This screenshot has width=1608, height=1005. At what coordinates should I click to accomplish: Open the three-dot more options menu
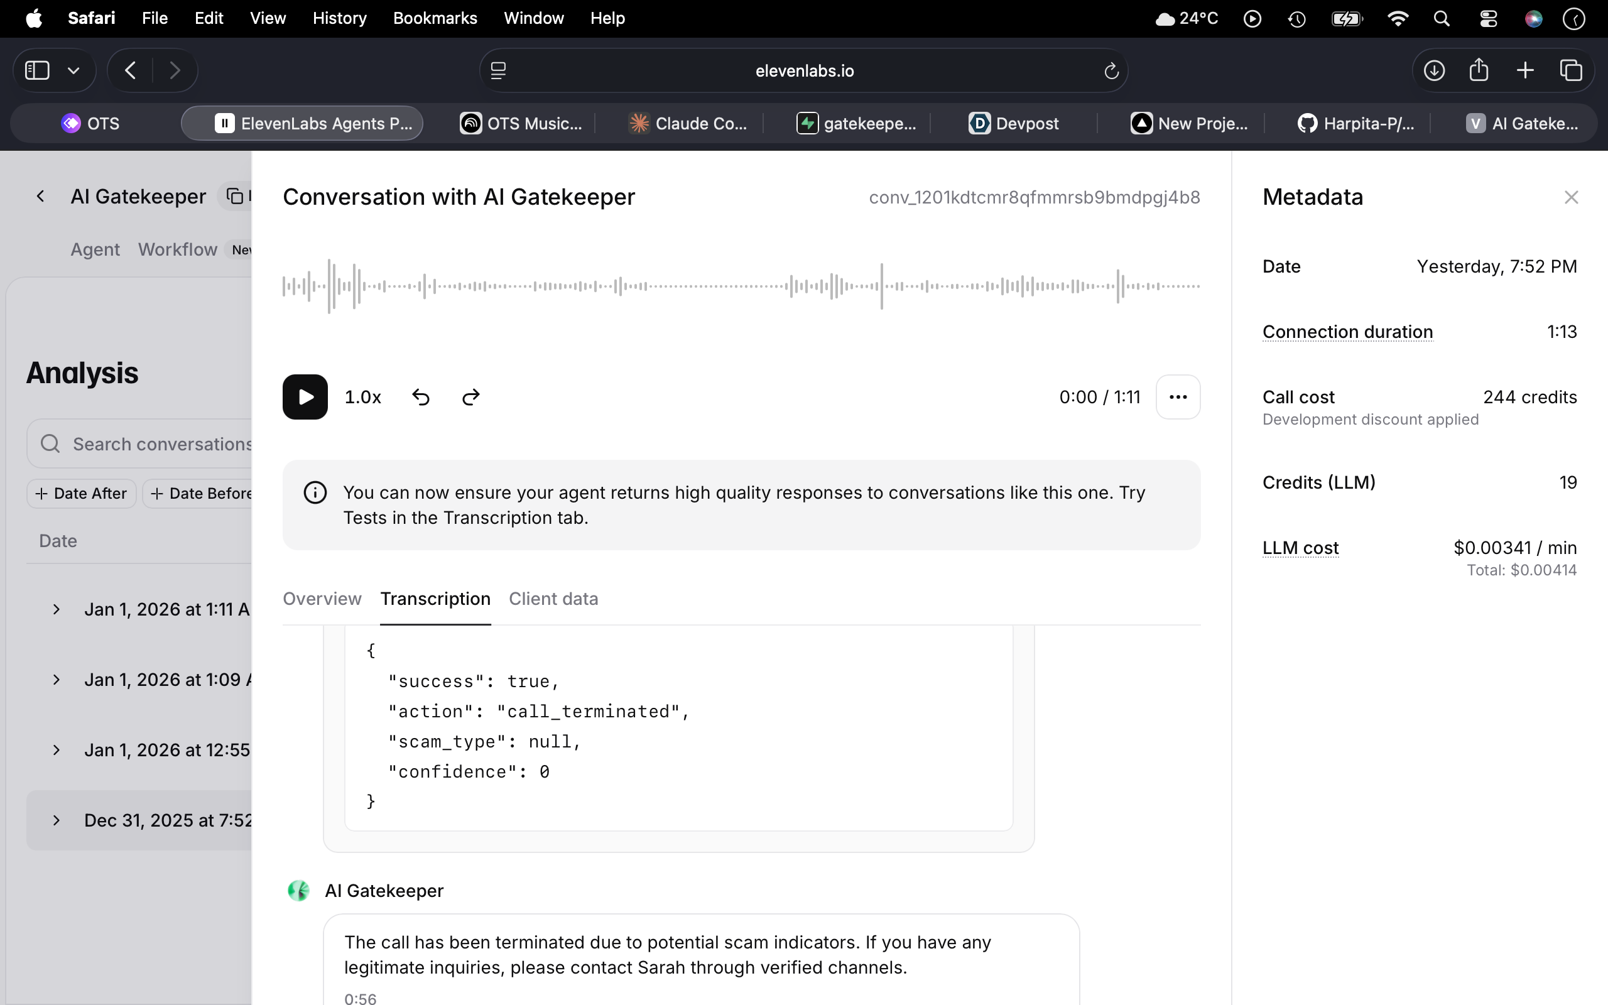tap(1178, 397)
